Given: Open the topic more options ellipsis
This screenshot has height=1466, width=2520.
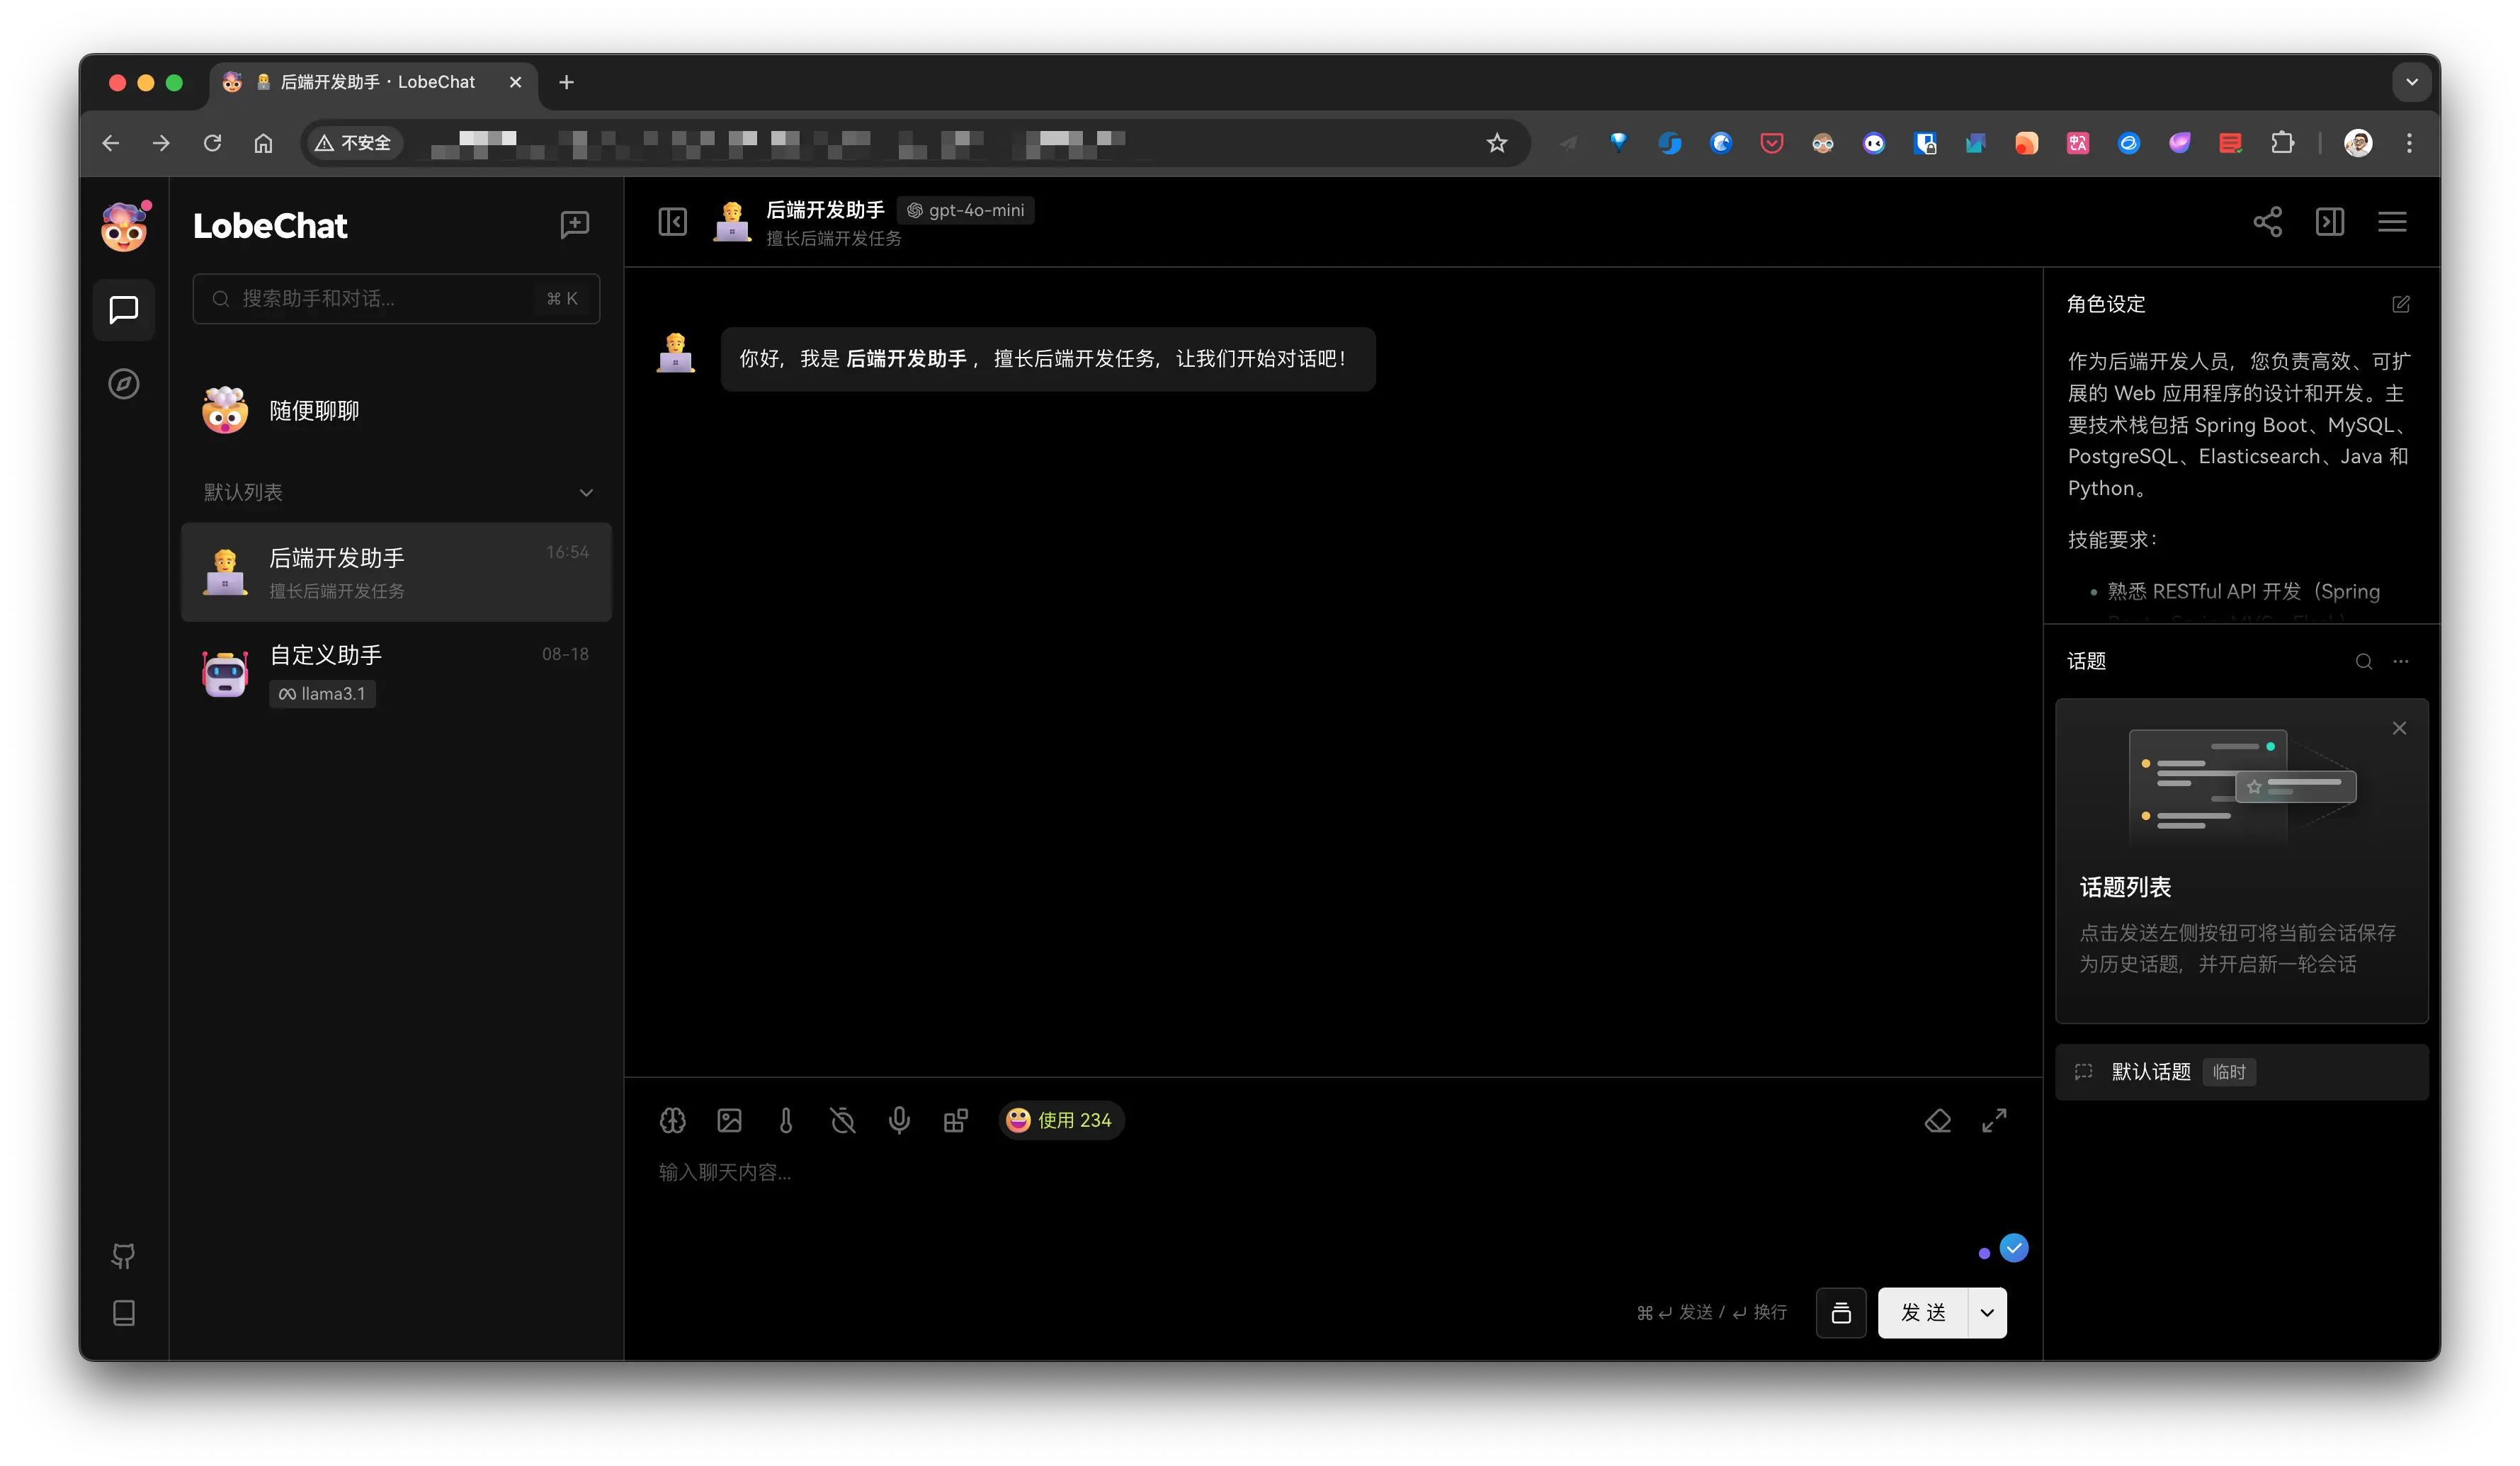Looking at the screenshot, I should tap(2400, 661).
